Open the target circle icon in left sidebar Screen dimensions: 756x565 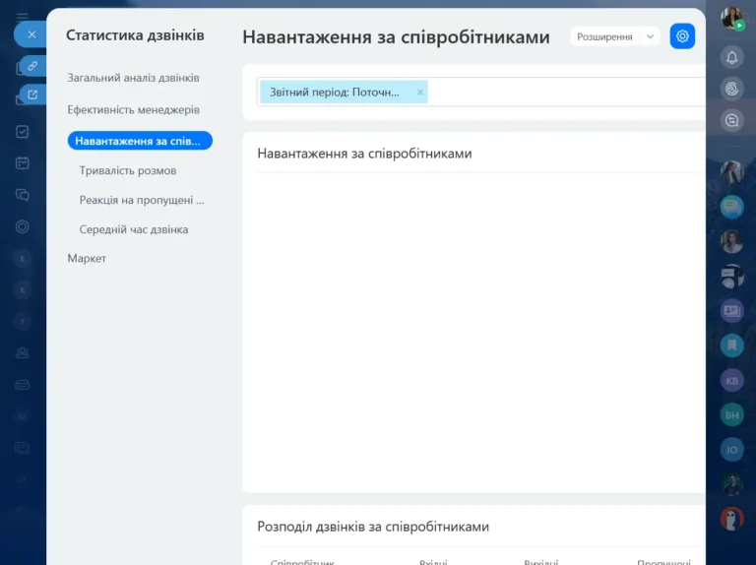click(x=23, y=226)
